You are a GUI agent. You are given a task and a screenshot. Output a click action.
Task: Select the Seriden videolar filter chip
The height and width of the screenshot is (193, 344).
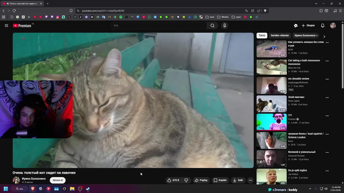(x=280, y=35)
